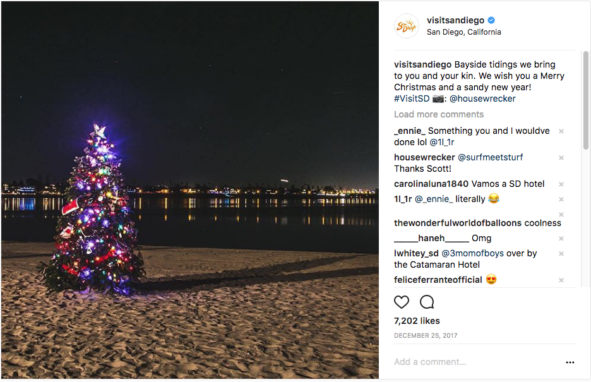591x382 pixels.
Task: Open the visitsandiego username in the header
Action: [455, 20]
